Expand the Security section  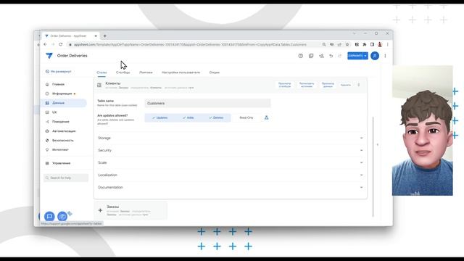(231, 150)
